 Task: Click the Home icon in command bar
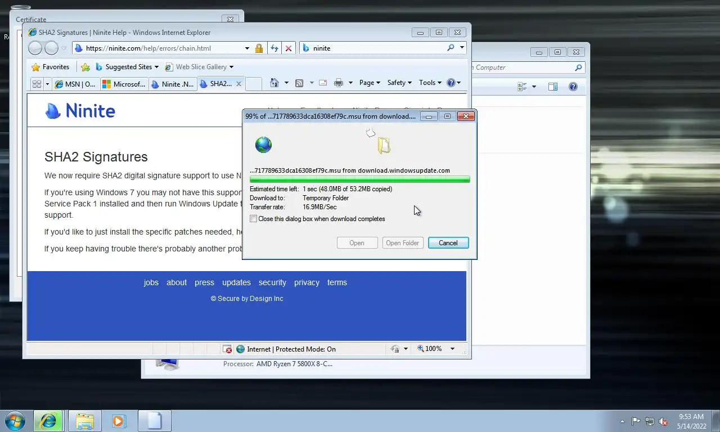tap(274, 83)
